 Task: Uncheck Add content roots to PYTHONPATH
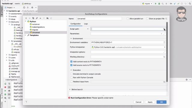click(x=71, y=61)
